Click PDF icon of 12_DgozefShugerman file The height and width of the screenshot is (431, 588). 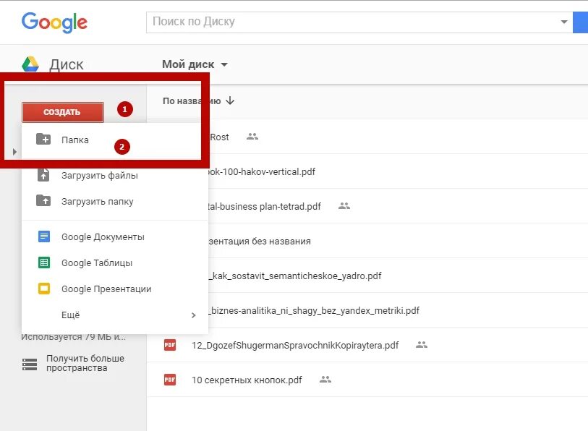(170, 345)
